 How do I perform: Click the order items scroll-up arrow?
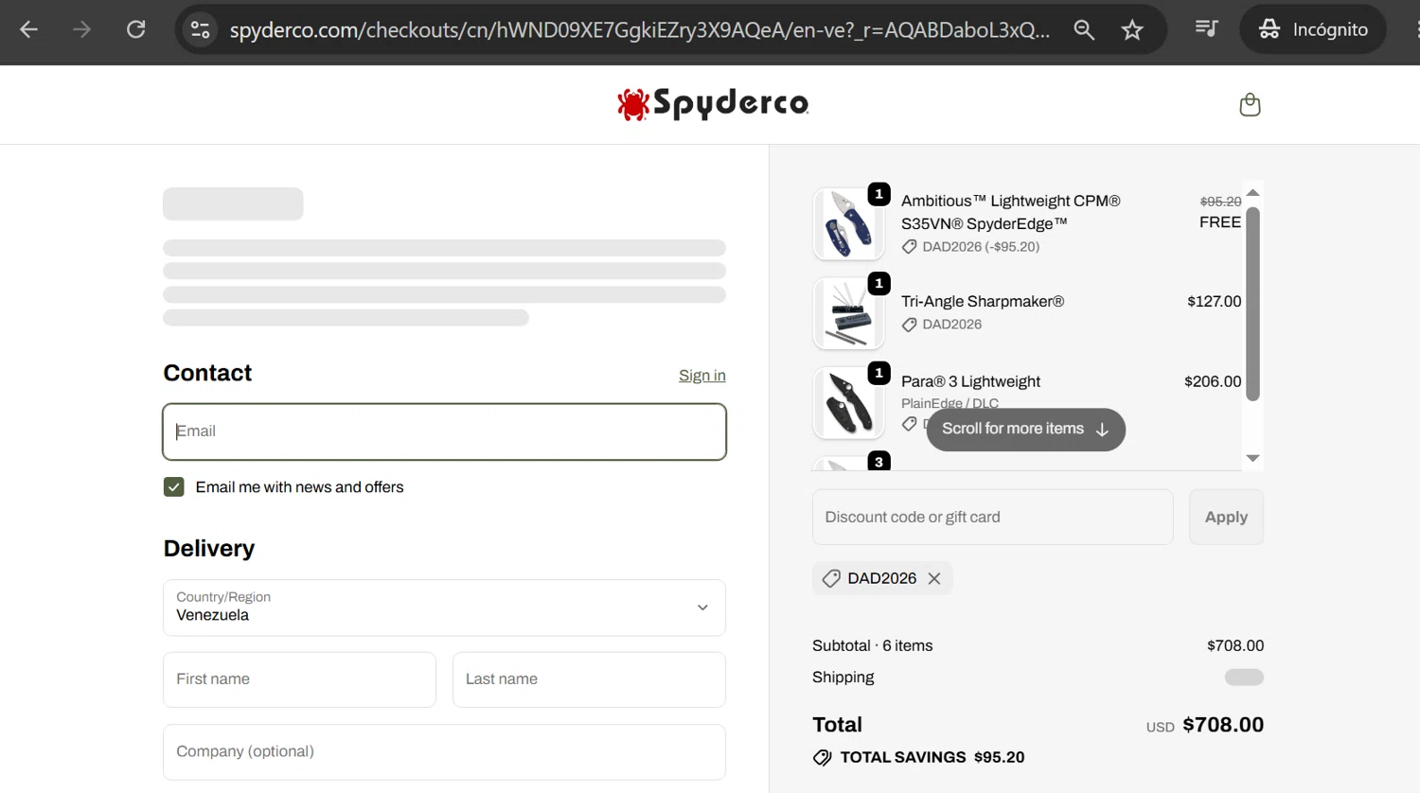point(1252,192)
